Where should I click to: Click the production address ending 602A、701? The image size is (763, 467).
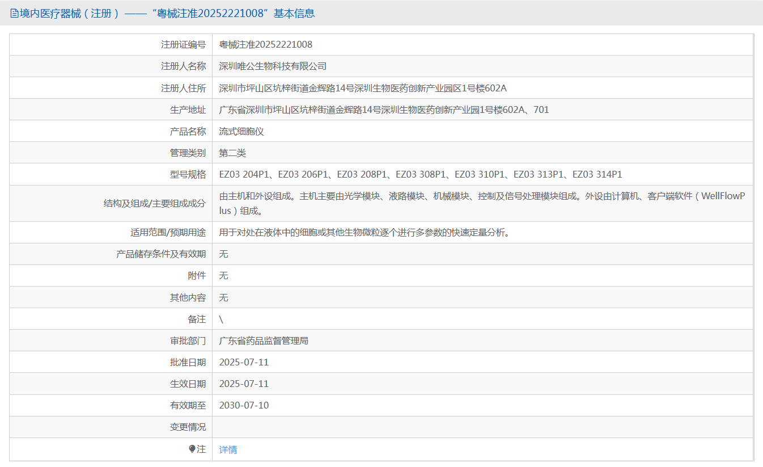384,110
